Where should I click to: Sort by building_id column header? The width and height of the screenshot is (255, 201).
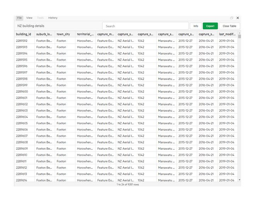click(x=24, y=34)
